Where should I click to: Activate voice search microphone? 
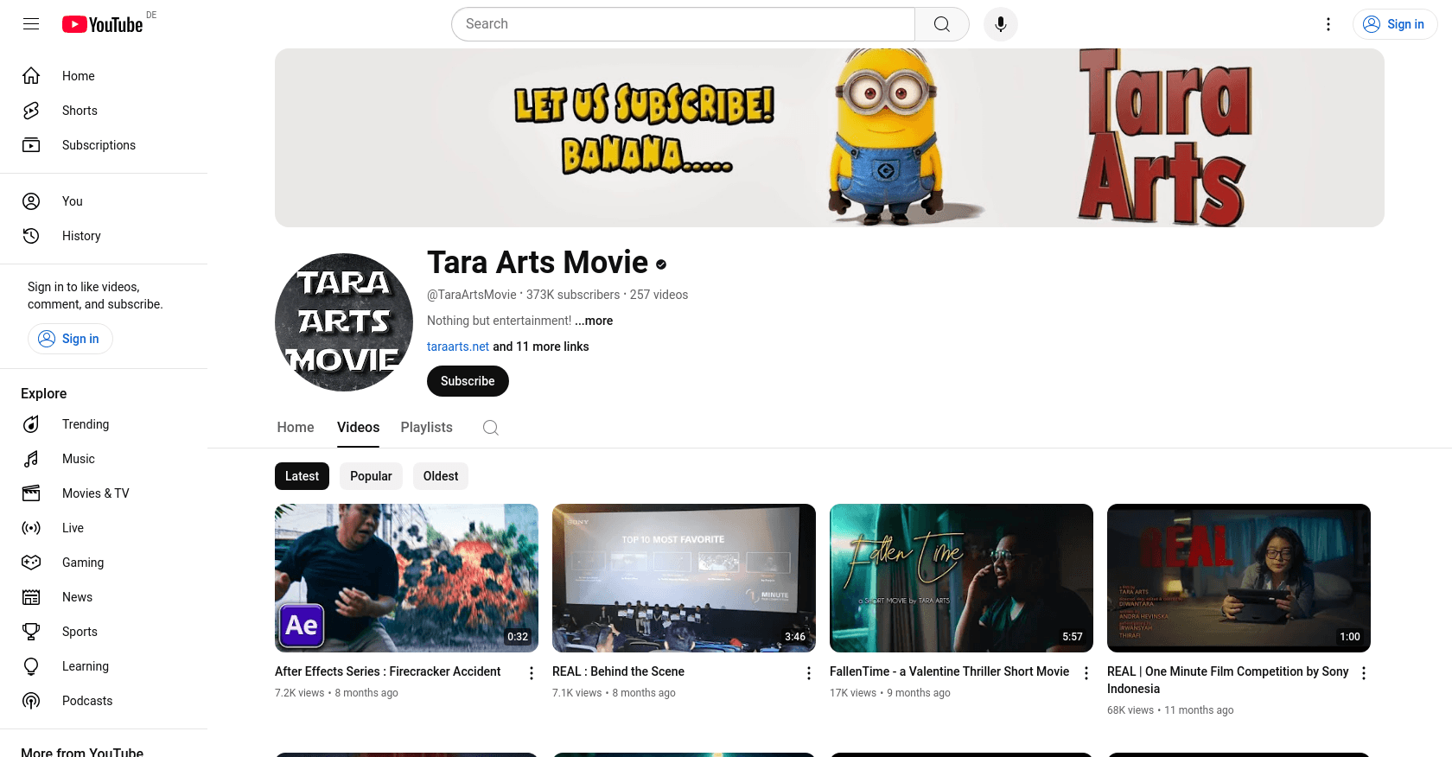(x=1000, y=24)
